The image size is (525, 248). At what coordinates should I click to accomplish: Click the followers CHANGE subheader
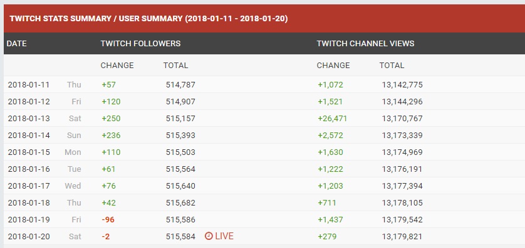[x=117, y=66]
